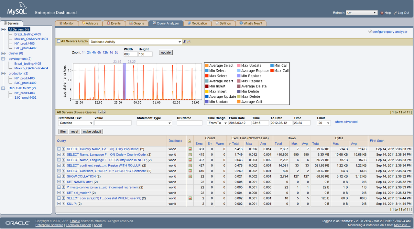Open menu arrow icon for mysql-connector-java query

[x=64, y=187]
